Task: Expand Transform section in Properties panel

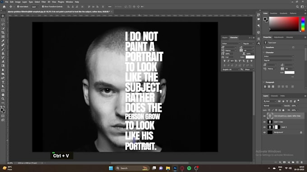Action: (x=264, y=48)
